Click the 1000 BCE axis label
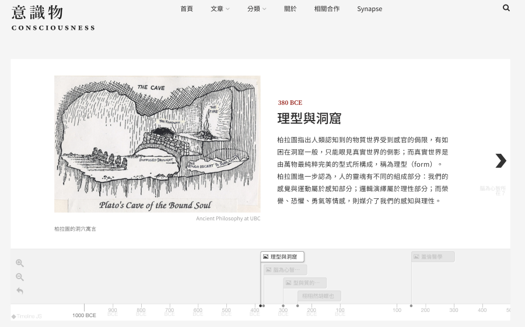 coord(84,315)
